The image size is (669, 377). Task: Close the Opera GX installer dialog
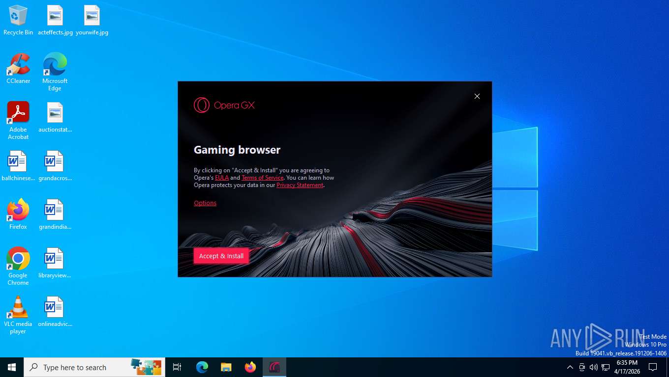point(477,96)
